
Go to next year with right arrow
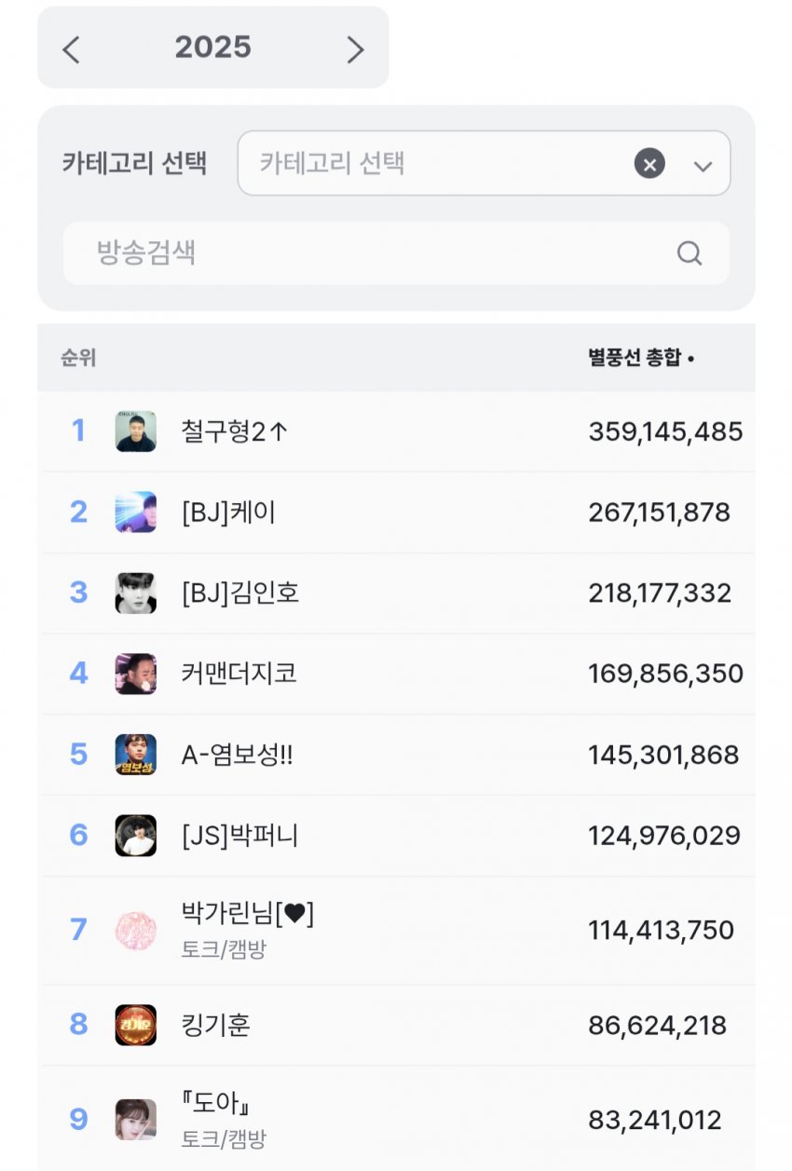[x=355, y=49]
